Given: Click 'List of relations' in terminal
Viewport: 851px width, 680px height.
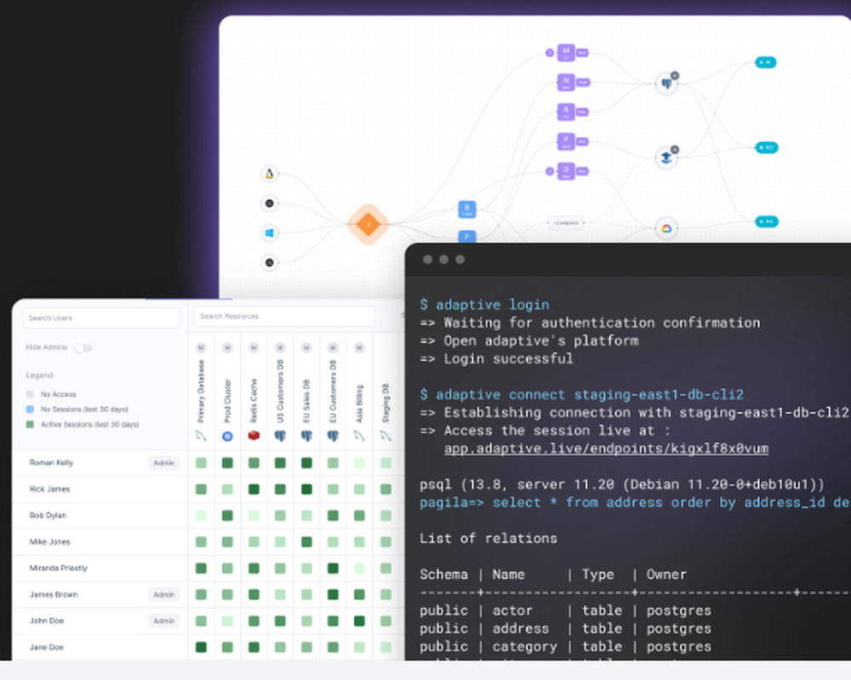Looking at the screenshot, I should pyautogui.click(x=488, y=539).
